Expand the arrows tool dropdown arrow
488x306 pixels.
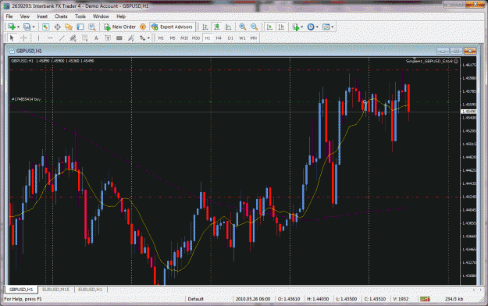coord(148,38)
